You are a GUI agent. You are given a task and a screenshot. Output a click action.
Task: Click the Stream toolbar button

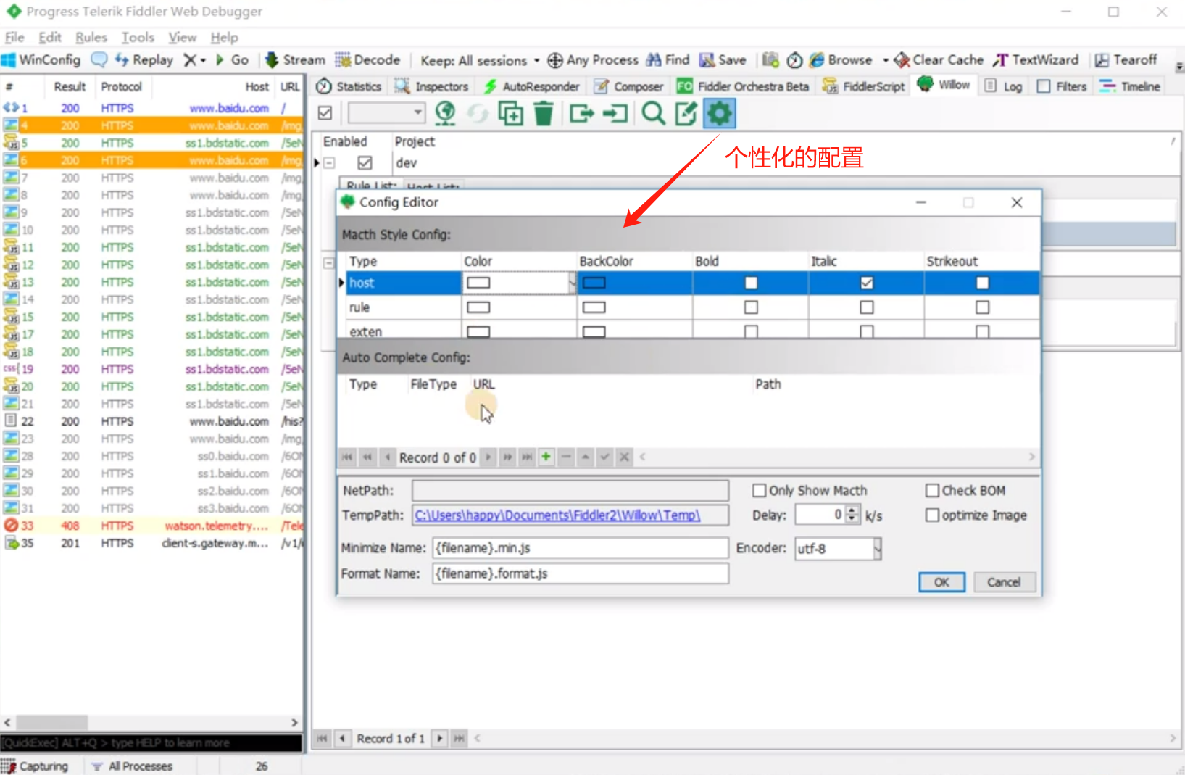click(295, 60)
